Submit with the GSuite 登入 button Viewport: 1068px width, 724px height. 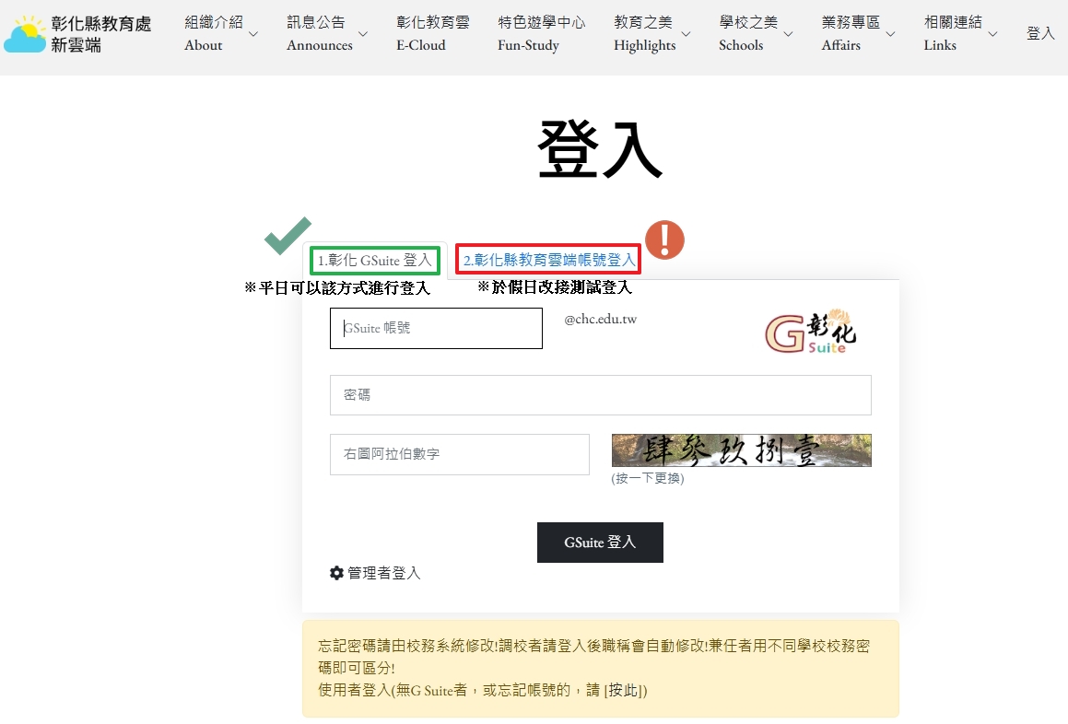click(600, 543)
